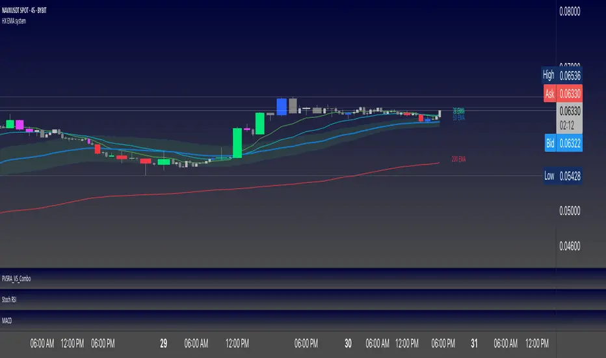606x358 pixels.
Task: Click date 31 on the time axis
Action: pos(474,343)
